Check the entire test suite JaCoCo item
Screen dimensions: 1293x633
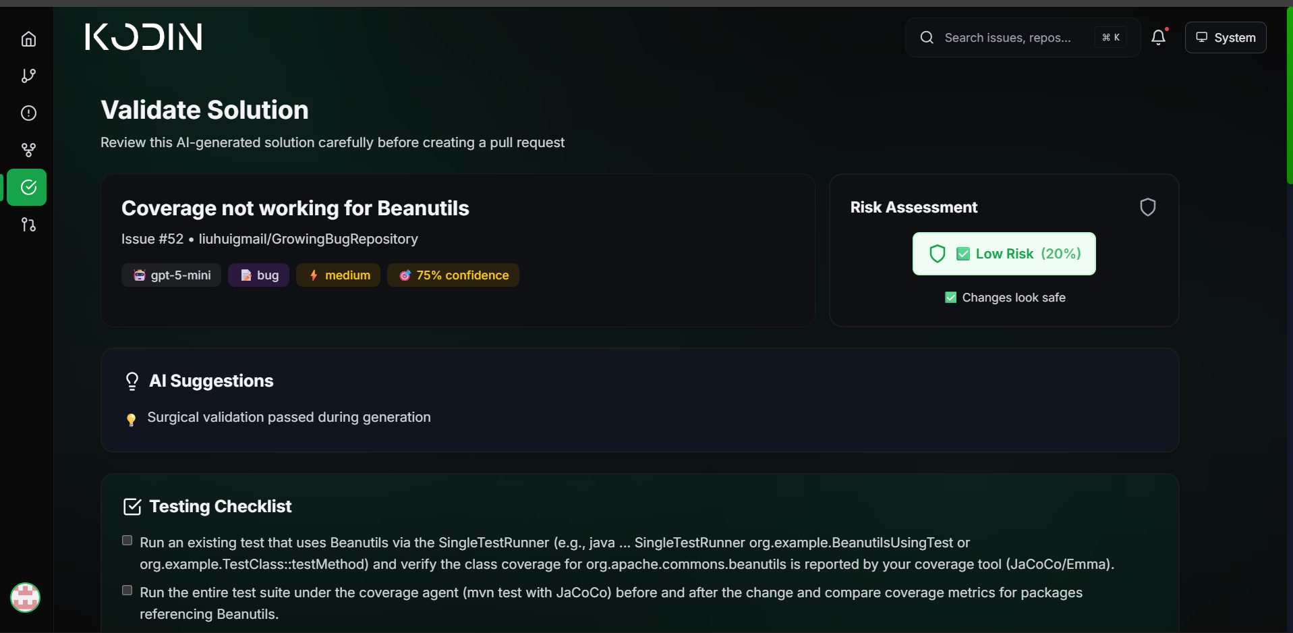127,590
